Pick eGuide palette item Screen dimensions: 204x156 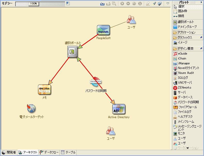tap(188, 54)
